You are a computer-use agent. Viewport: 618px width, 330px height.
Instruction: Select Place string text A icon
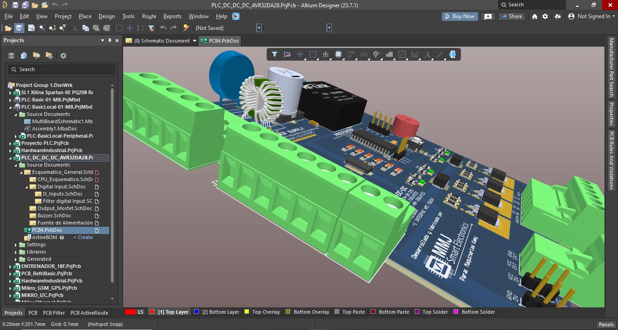click(427, 54)
